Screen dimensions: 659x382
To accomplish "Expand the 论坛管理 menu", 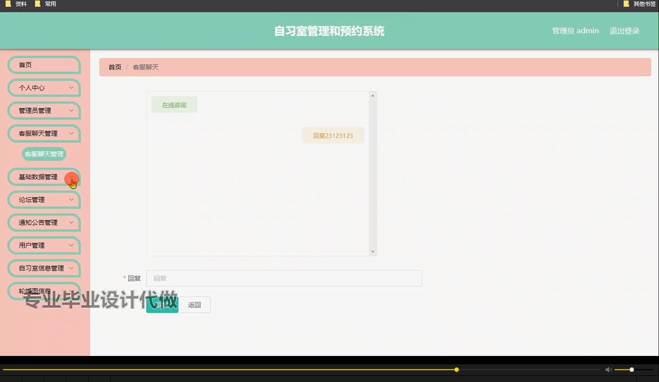I will [43, 200].
